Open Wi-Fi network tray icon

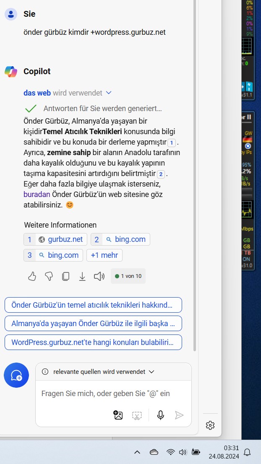pos(171,452)
